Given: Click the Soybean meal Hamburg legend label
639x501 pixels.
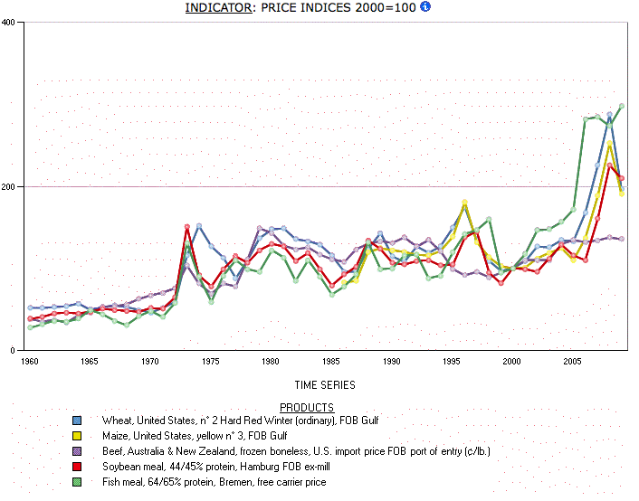Looking at the screenshot, I should point(217,468).
